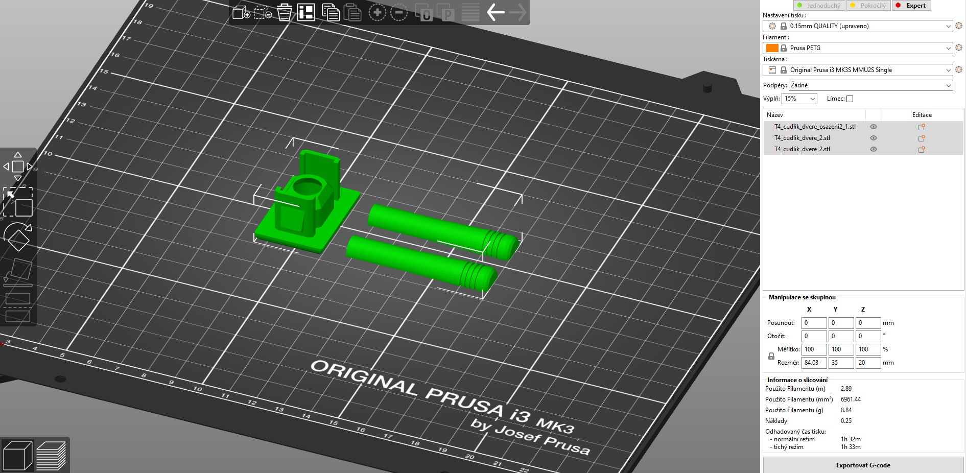Switch to 3D editor view cube icon

click(x=18, y=455)
